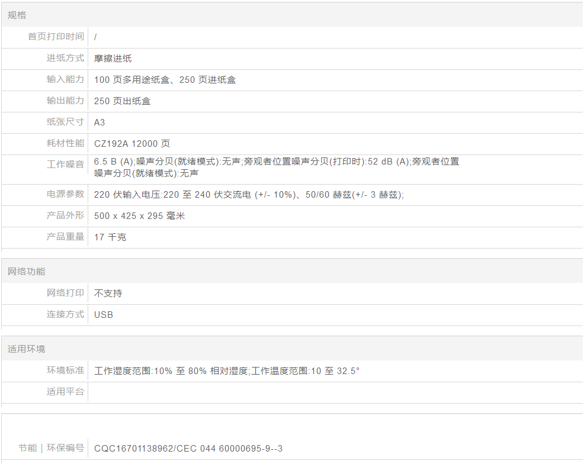Screen dimensions: 584x464
Task: Select the 首页打印时间 row label
Action: click(56, 37)
